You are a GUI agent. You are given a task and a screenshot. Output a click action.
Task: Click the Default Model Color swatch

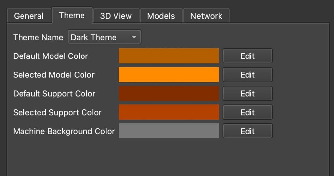click(x=169, y=56)
